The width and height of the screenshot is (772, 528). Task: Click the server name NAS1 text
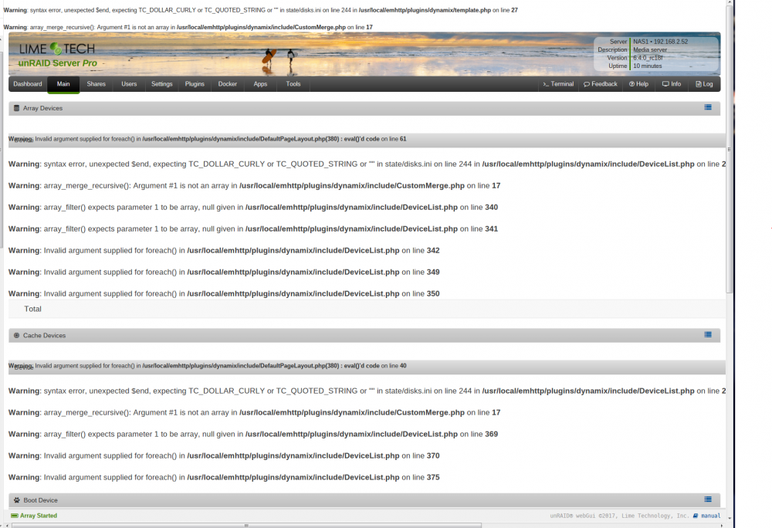tap(639, 42)
